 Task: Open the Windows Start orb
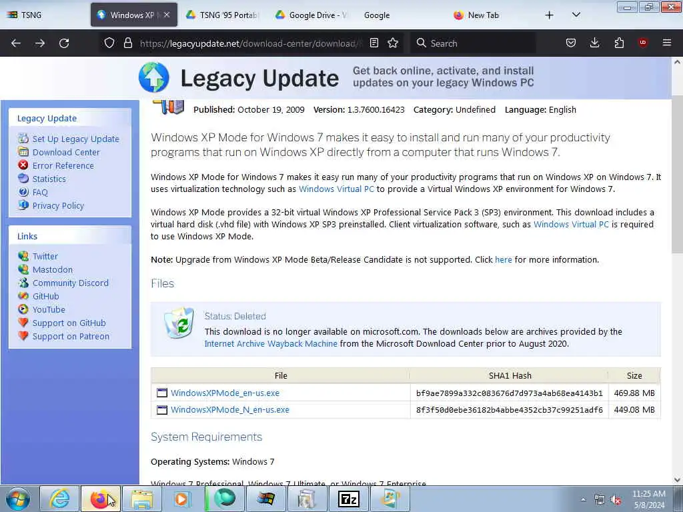[x=18, y=499]
